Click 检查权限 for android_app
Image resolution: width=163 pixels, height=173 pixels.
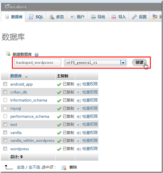(90, 84)
